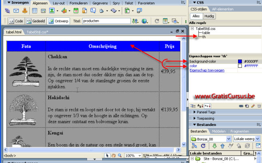Screen dimensions: 262x163
Task: Open the 100% zoom level dropdown
Action: point(140,156)
